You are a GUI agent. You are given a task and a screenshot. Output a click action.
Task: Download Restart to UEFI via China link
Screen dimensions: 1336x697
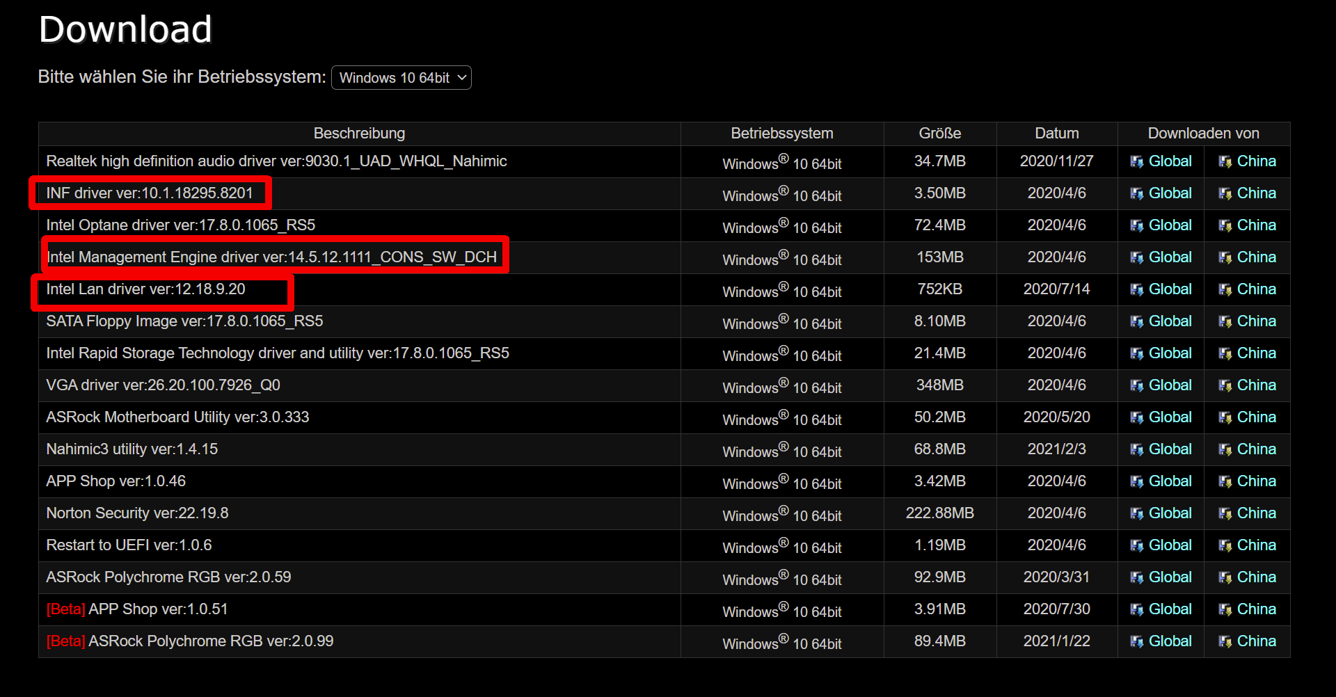(1256, 545)
